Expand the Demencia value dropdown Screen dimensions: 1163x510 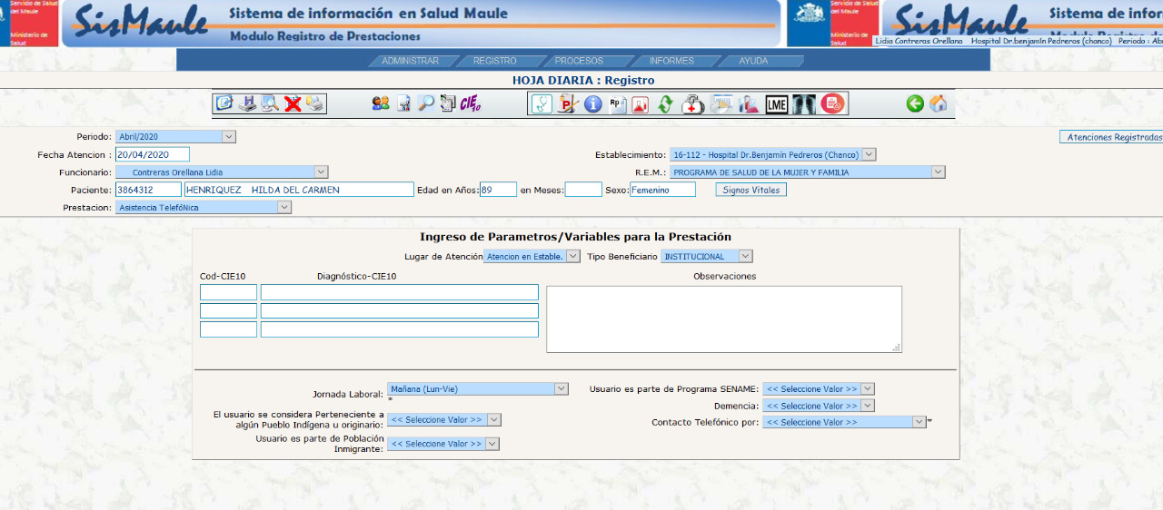[867, 406]
